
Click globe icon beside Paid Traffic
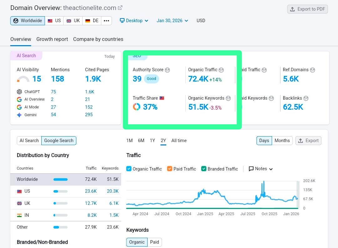(264, 70)
